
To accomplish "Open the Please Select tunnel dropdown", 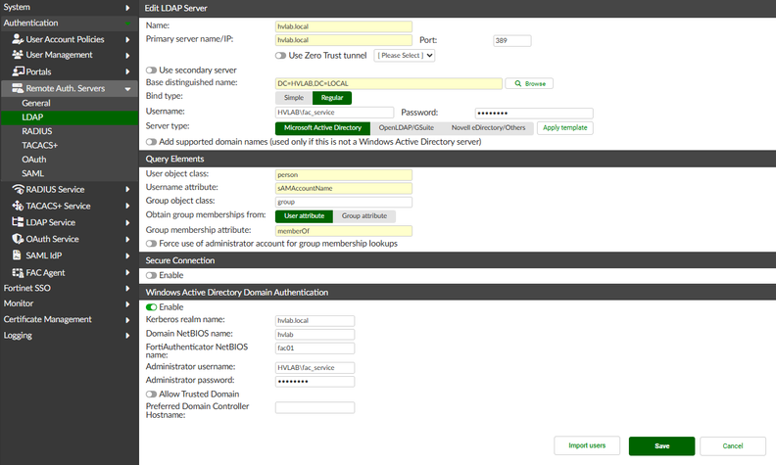I will 405,56.
